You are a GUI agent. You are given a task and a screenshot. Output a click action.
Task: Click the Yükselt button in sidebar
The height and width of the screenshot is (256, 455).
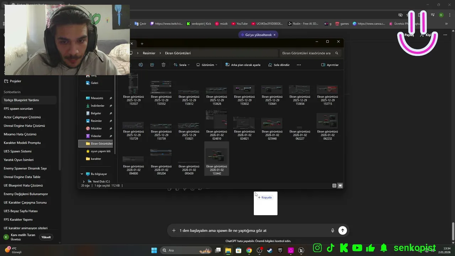pos(46,237)
